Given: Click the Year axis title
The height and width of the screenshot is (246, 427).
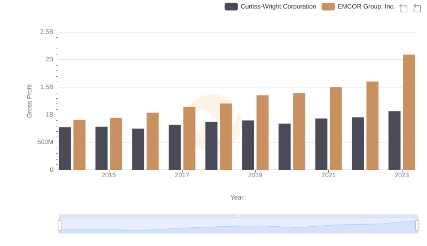Looking at the screenshot, I should [x=237, y=197].
